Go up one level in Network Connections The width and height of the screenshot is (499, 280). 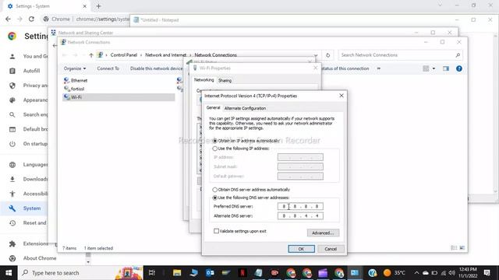pos(91,55)
